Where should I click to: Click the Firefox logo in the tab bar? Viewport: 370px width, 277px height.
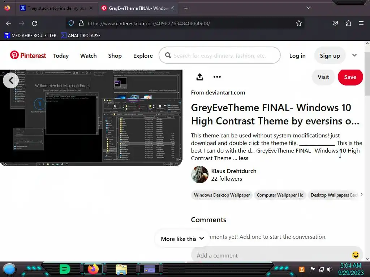[7, 8]
